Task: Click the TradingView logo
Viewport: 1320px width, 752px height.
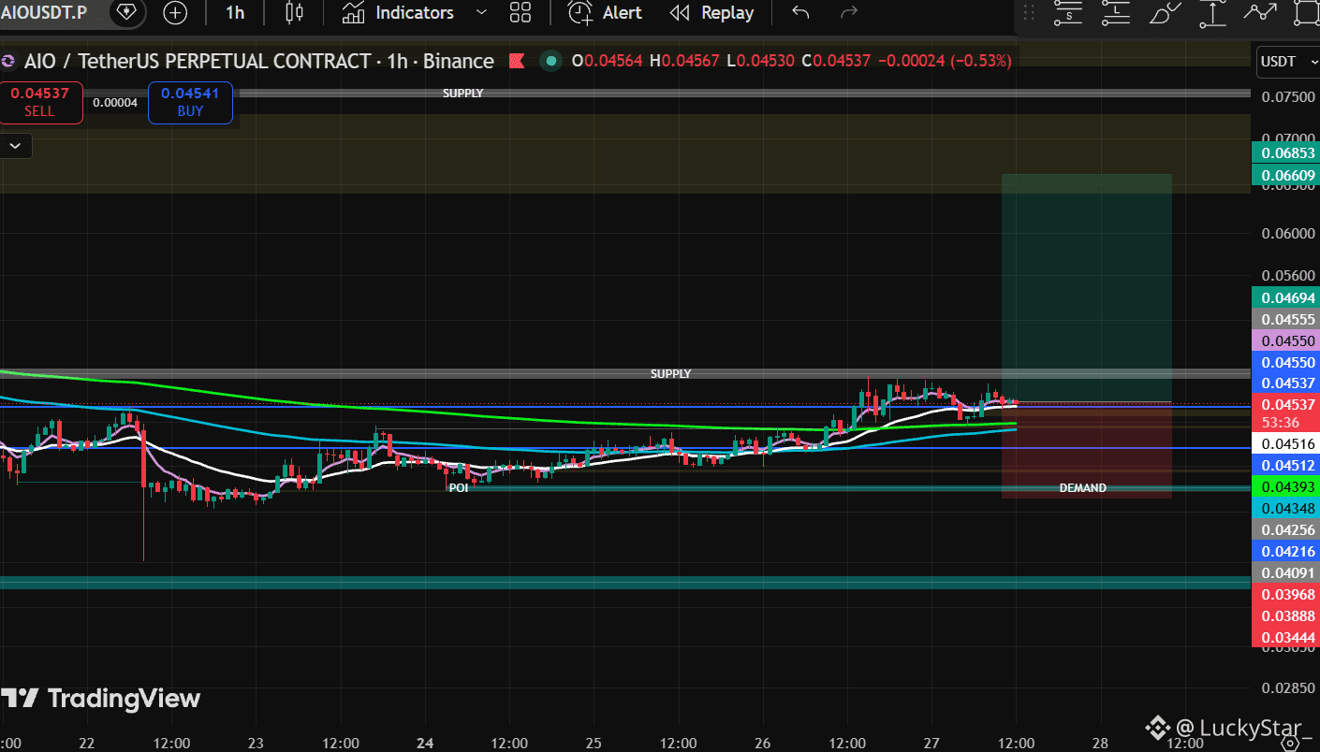Action: [x=100, y=698]
